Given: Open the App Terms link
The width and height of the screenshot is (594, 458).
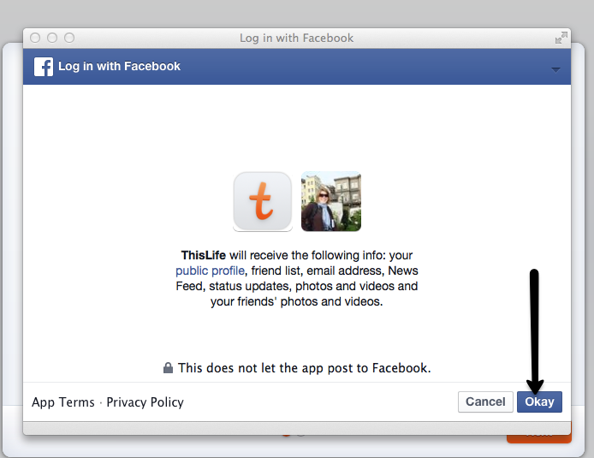Looking at the screenshot, I should [x=62, y=402].
